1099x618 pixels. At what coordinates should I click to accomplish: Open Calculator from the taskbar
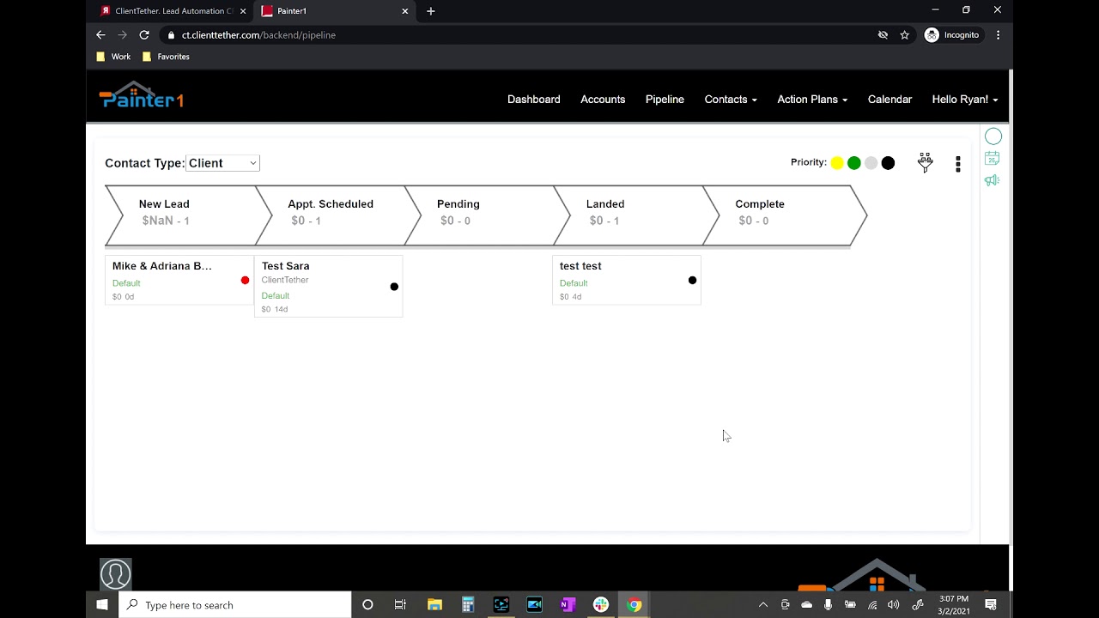[468, 605]
